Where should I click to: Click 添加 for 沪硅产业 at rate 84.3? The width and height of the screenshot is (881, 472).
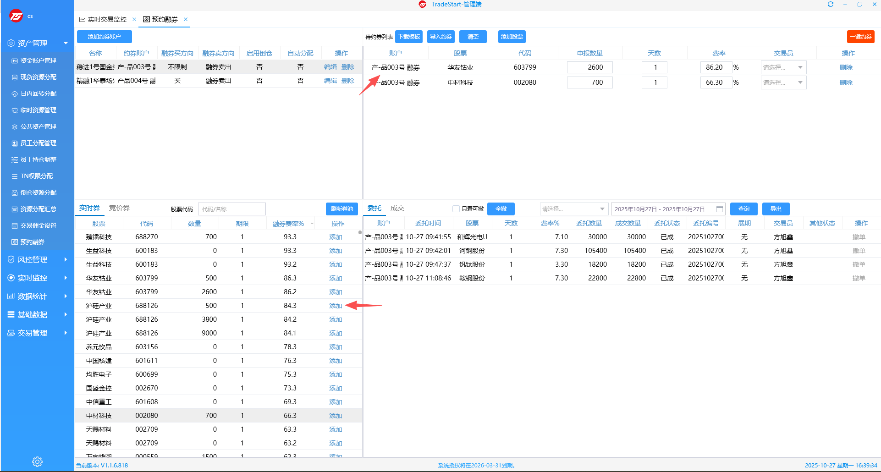pos(336,306)
